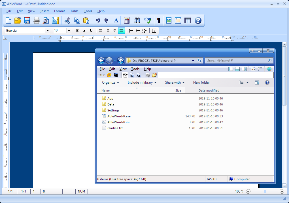Open the Share with dropdown
The image size is (289, 203).
(175, 83)
